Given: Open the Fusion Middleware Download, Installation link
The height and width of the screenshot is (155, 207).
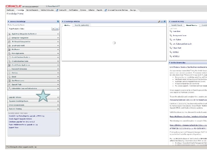Looking at the screenshot, I should coord(188,117).
